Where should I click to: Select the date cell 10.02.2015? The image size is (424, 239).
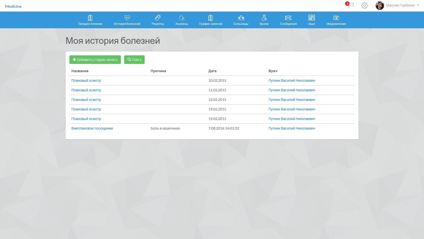pos(217,81)
